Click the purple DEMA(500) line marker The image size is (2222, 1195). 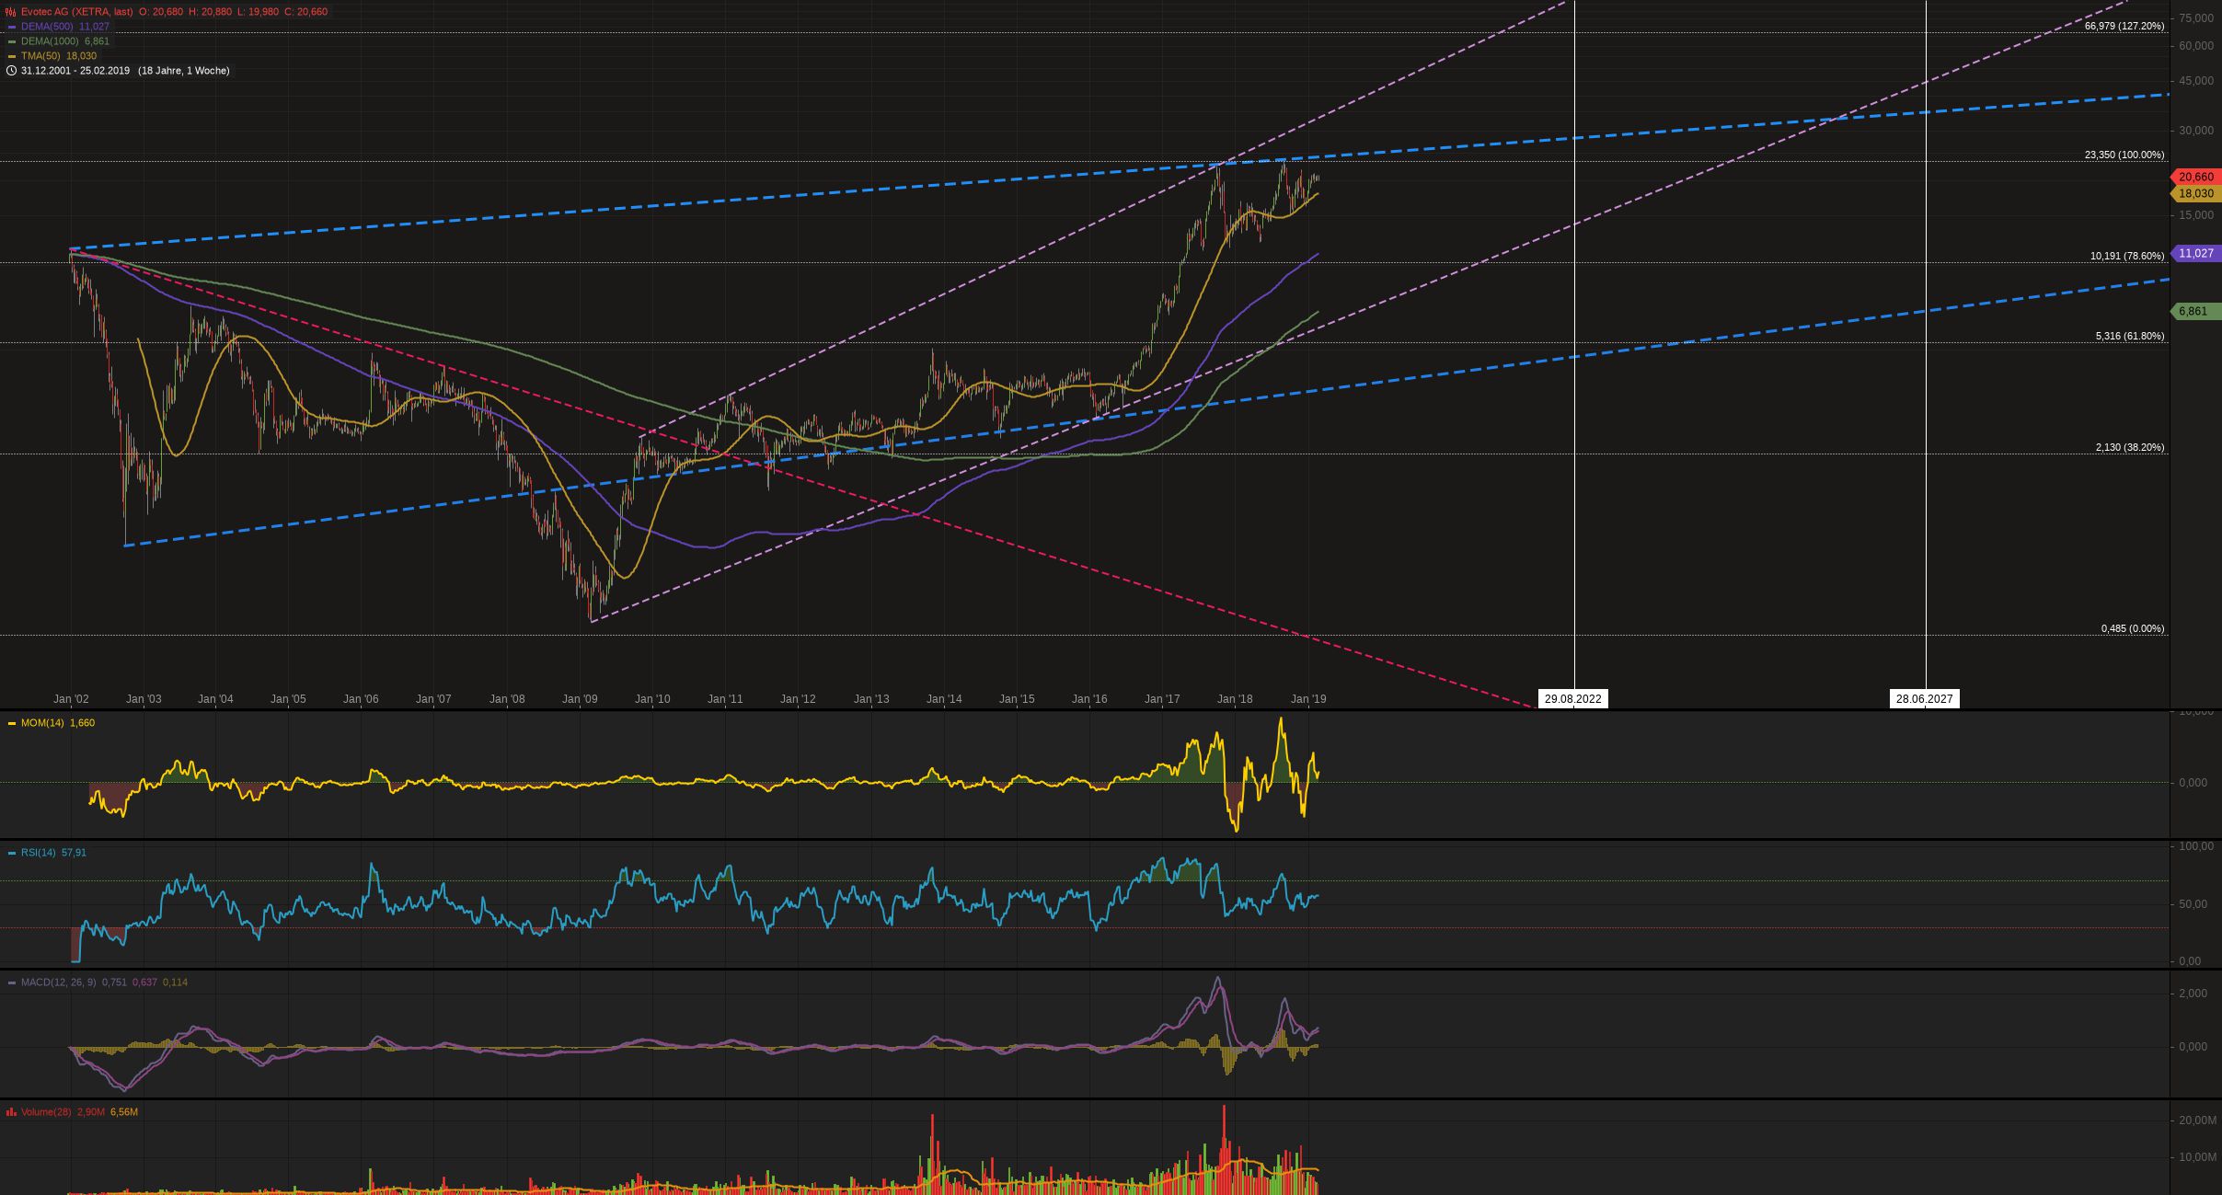(11, 27)
